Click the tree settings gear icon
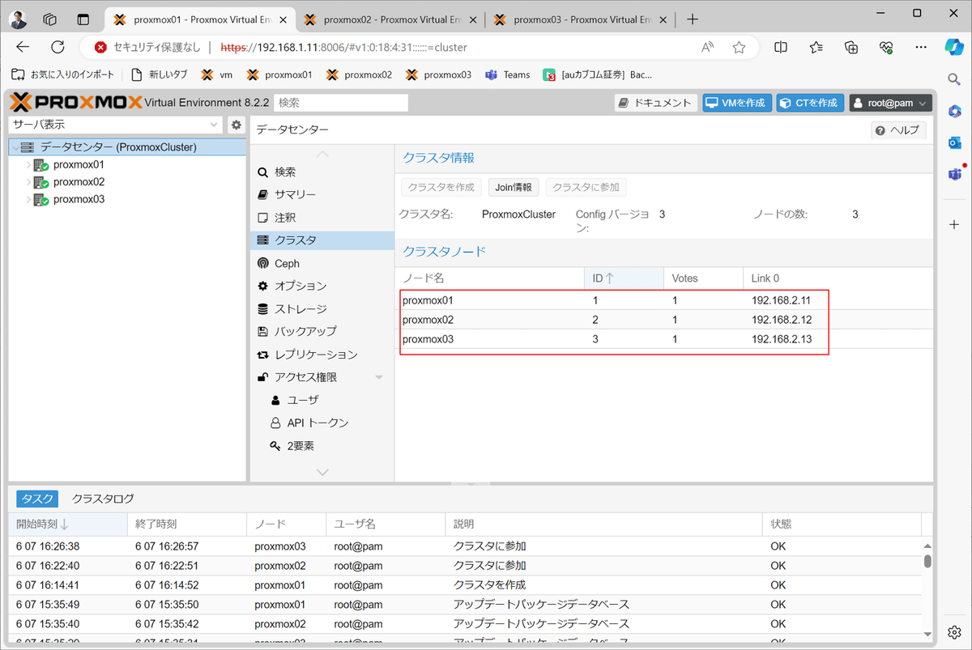 point(237,125)
